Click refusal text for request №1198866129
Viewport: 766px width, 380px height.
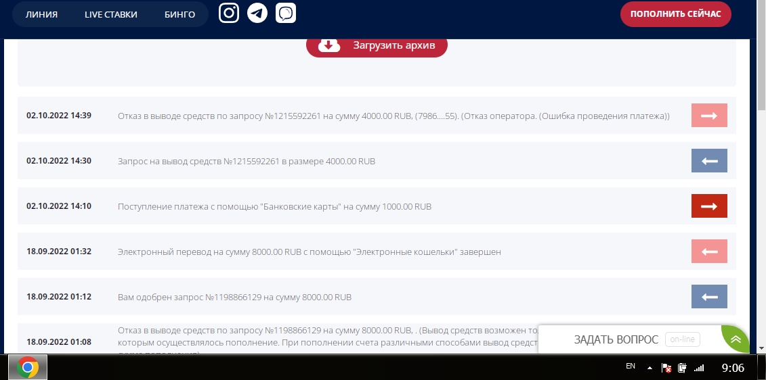(x=328, y=339)
